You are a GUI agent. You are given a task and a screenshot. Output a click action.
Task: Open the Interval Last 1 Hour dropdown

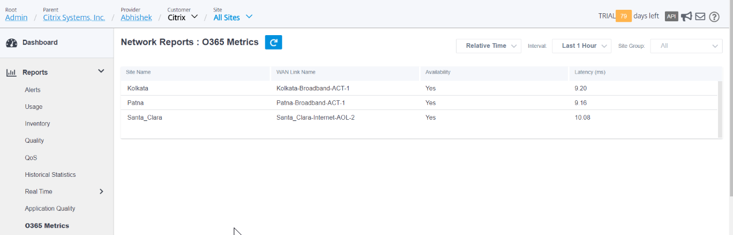coord(582,46)
